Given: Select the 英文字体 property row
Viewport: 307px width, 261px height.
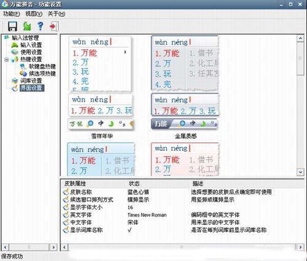Looking at the screenshot, I should (182, 215).
